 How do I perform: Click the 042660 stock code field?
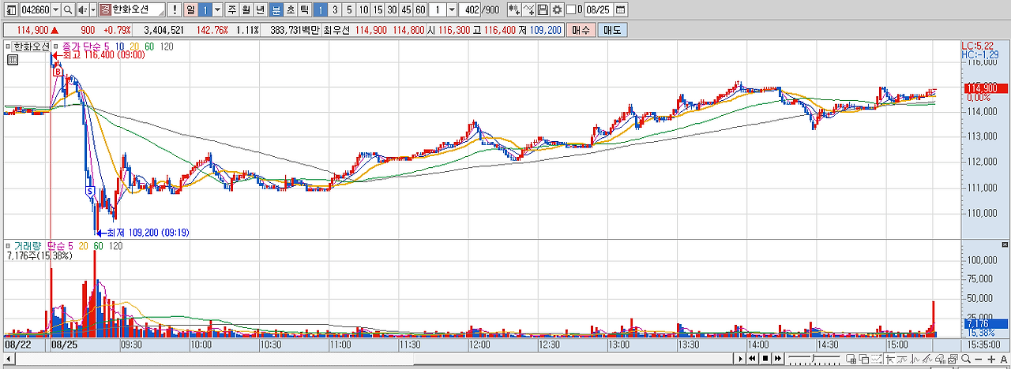click(x=36, y=9)
